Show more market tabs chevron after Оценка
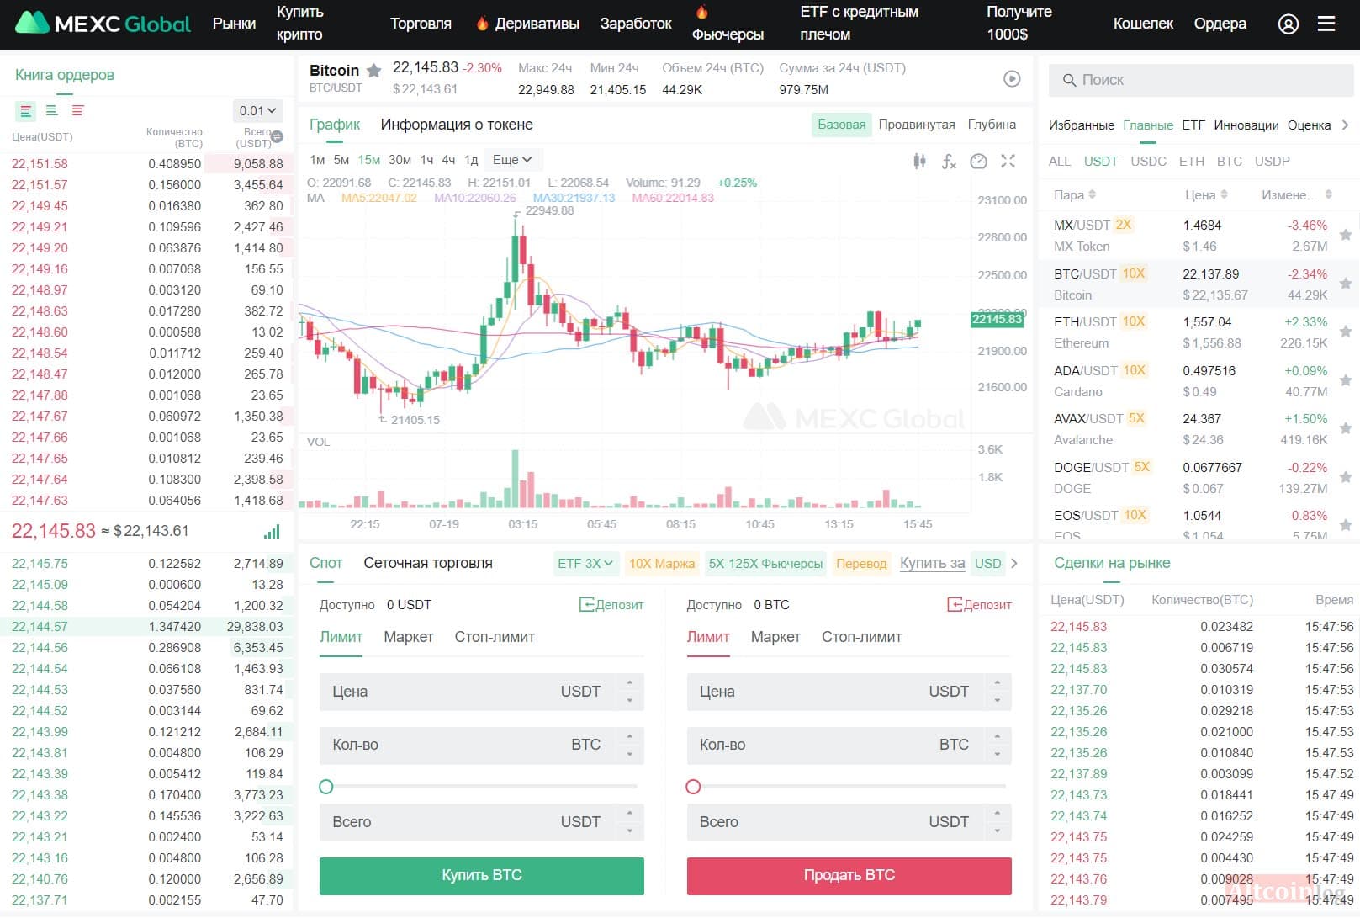Screen dimensions: 1360x918 (1345, 125)
